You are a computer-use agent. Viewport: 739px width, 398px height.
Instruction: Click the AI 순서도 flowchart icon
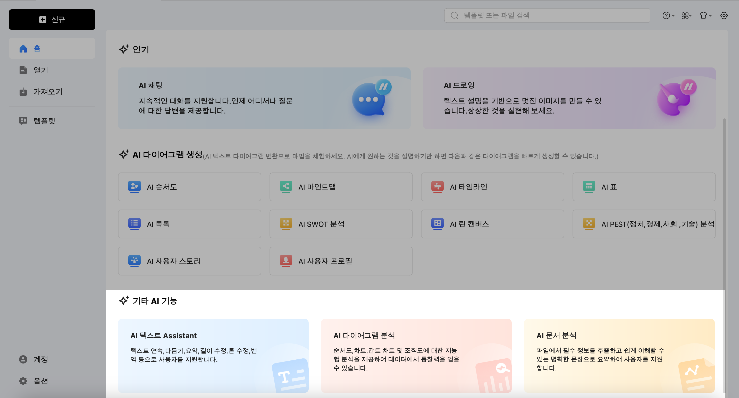point(134,187)
